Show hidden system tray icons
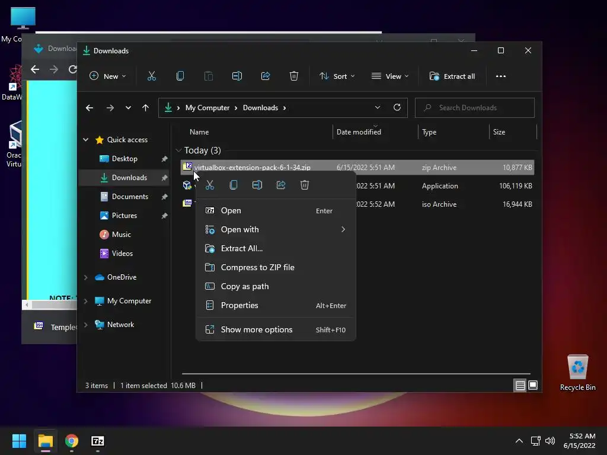 [x=519, y=441]
